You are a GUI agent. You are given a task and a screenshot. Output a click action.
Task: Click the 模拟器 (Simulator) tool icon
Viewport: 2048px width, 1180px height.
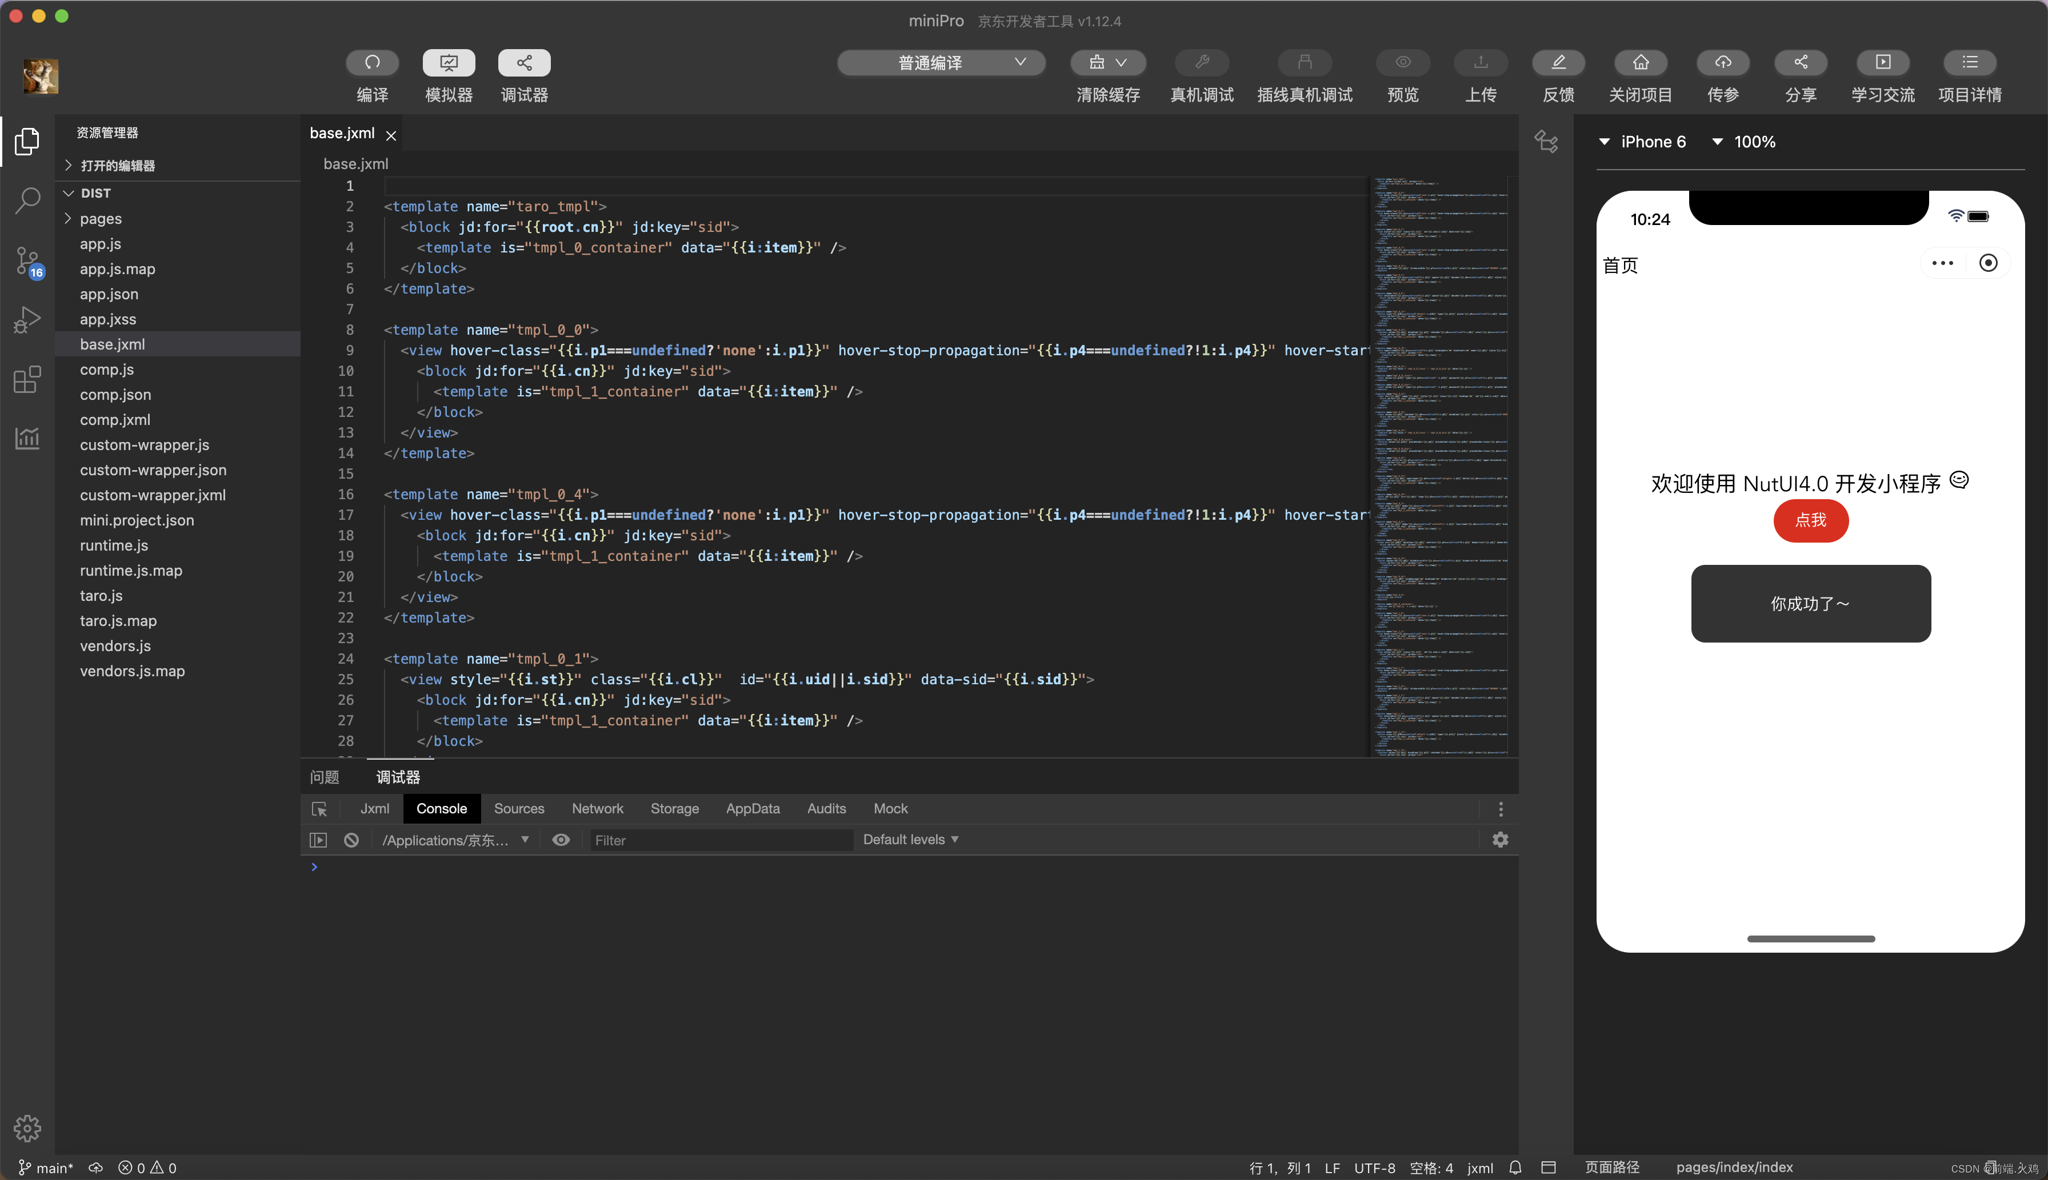(449, 61)
